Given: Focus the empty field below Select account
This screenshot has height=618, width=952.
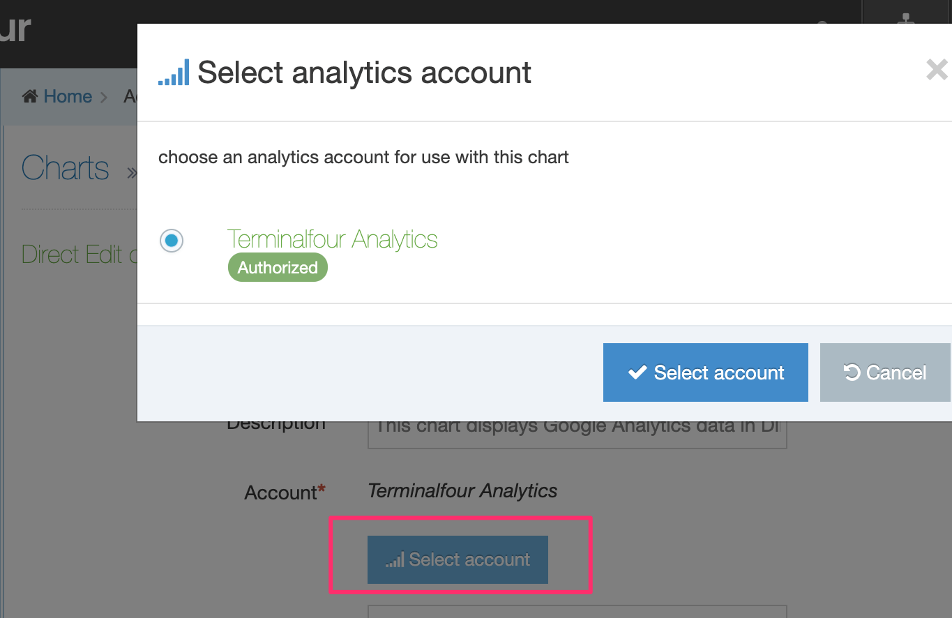Looking at the screenshot, I should pos(577,611).
